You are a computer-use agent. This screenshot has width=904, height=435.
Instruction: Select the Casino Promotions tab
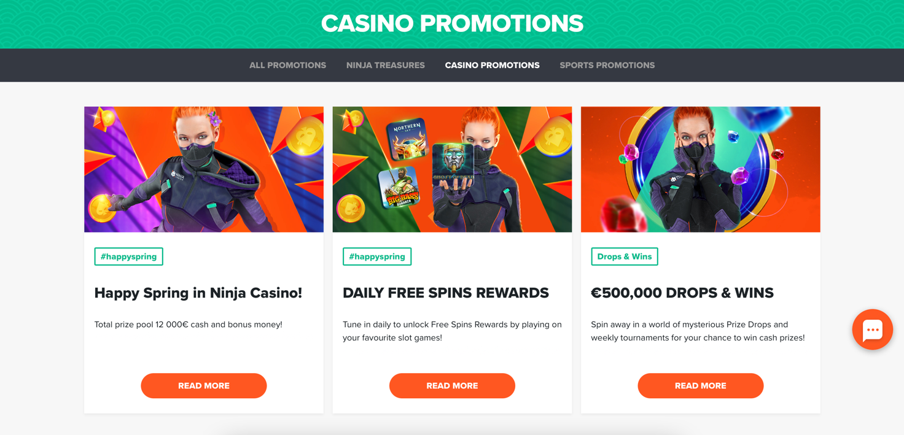[x=492, y=65]
